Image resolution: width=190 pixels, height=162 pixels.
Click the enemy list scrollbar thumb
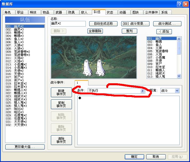tap(179, 48)
